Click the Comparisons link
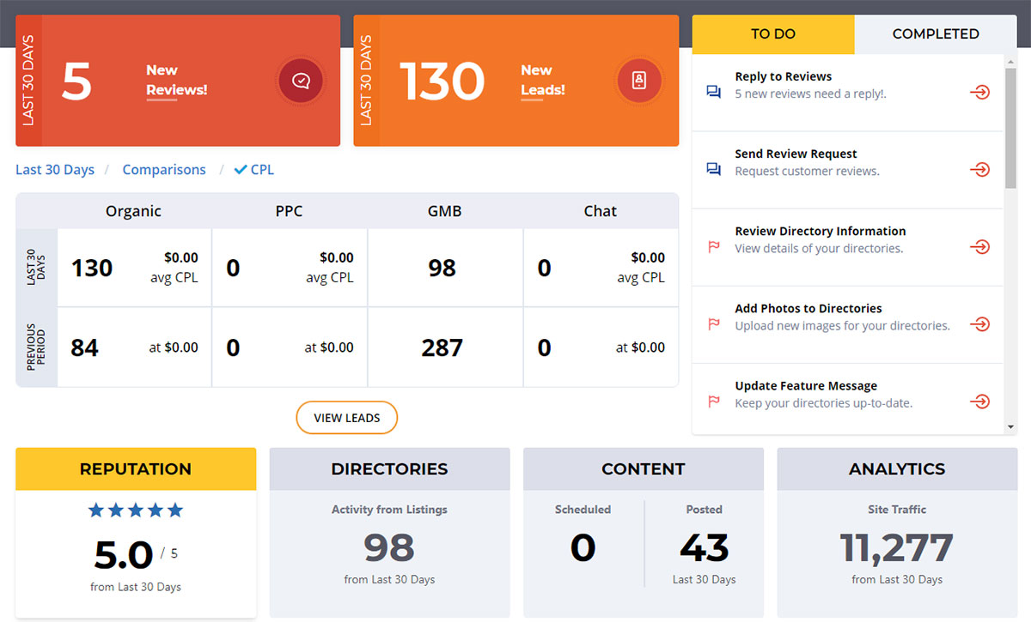 164,170
